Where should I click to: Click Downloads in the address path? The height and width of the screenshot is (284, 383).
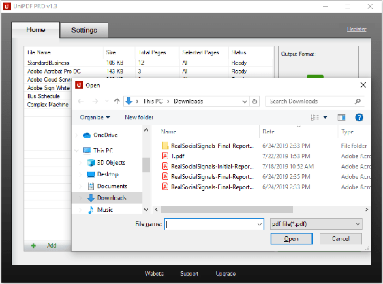[188, 101]
